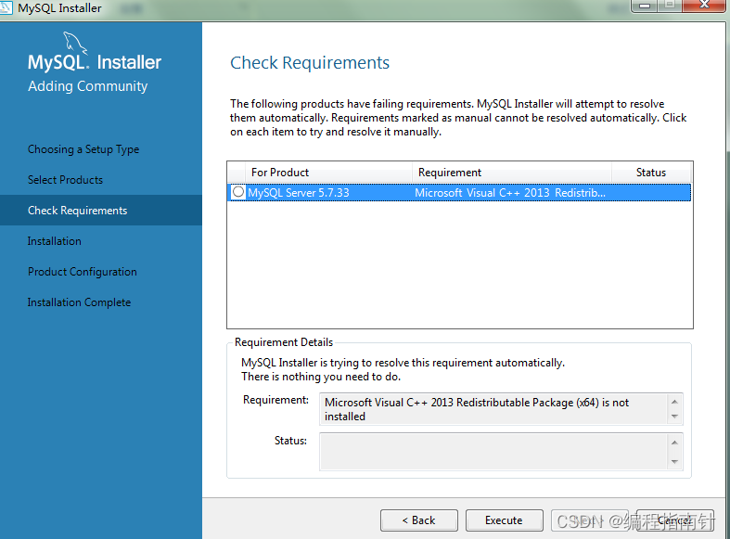Select the radio circle beside MySQL Server 5.7.33

(x=238, y=192)
